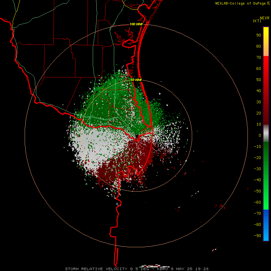271x271 pixels.
Task: Click the positive 90 scale value
Action: [x=259, y=35]
